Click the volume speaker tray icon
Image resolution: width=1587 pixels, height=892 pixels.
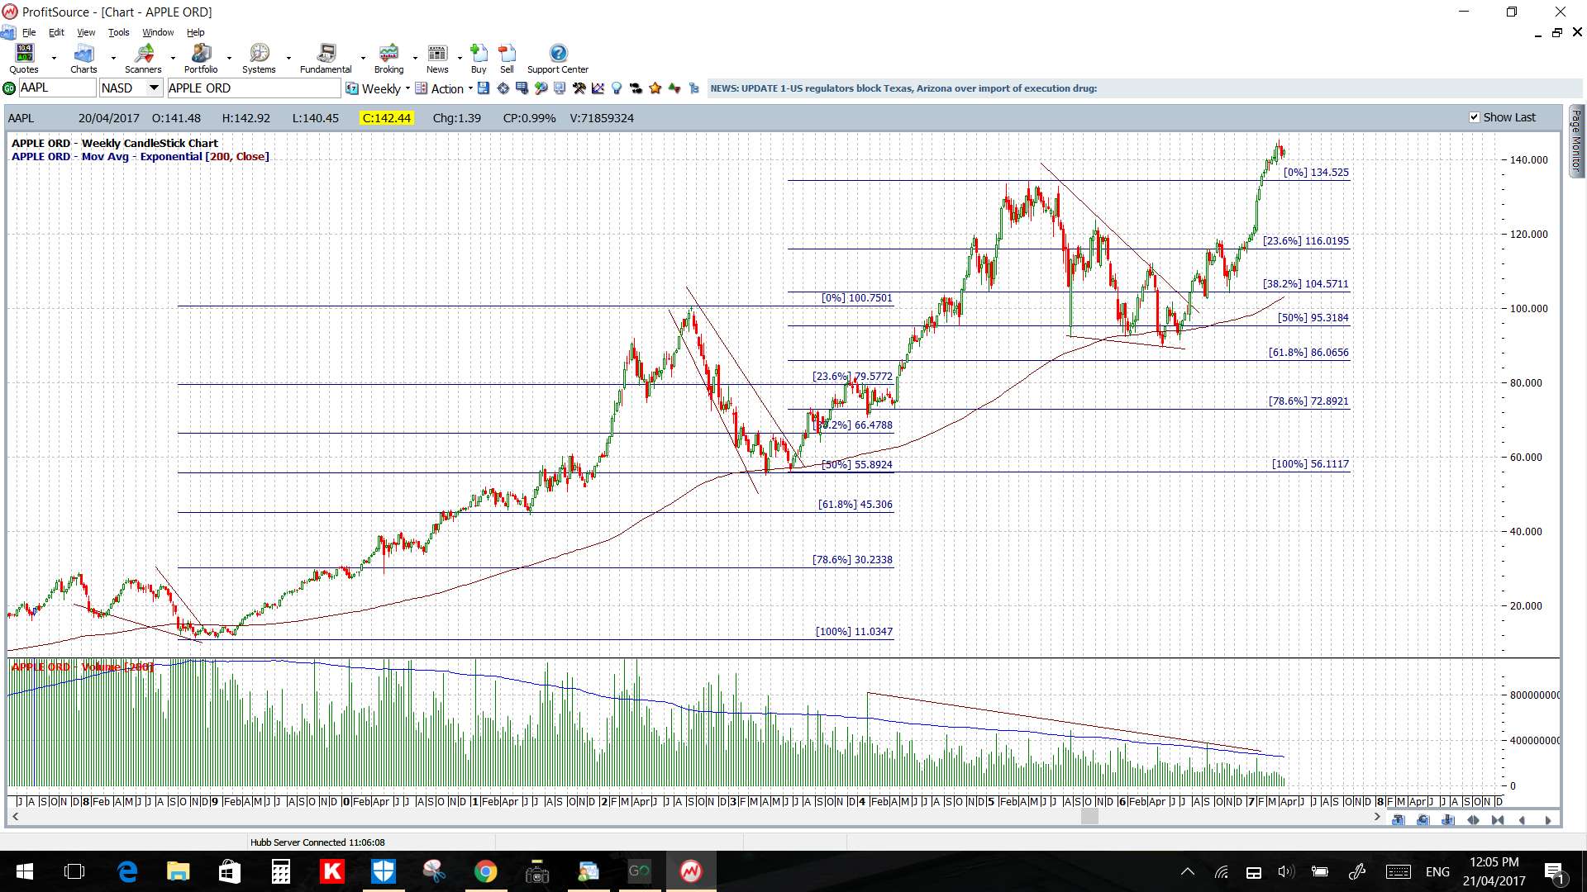(1285, 871)
